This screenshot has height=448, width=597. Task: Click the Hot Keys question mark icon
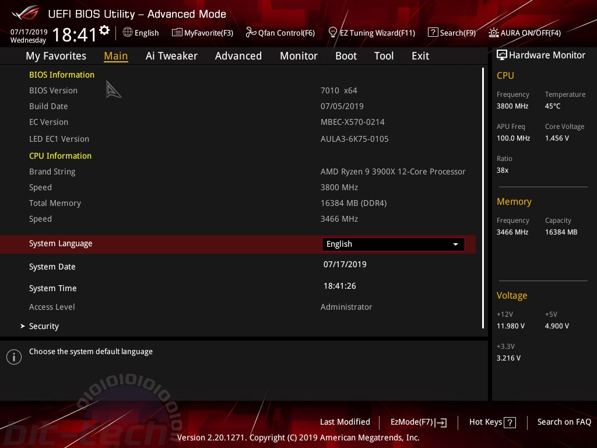(x=510, y=422)
